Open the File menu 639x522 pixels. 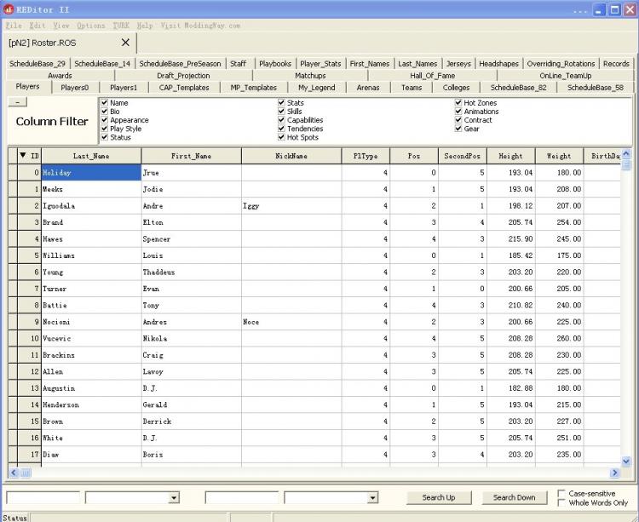coord(14,26)
